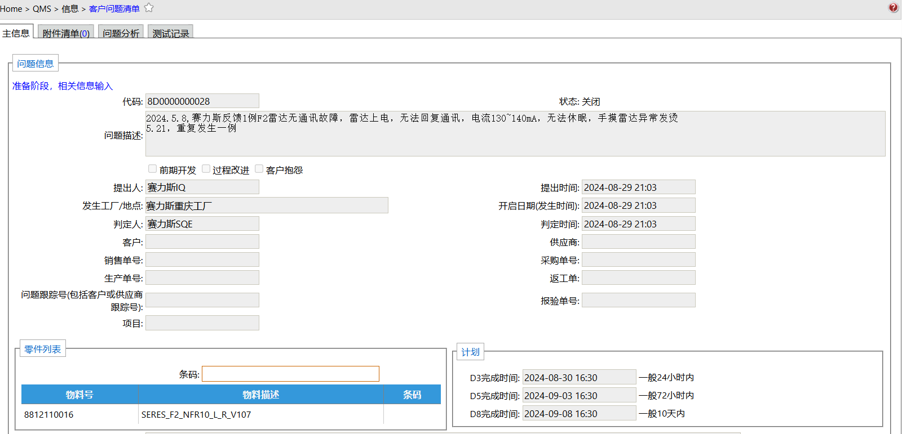Click the 条码 column header
The height and width of the screenshot is (434, 902).
(412, 395)
